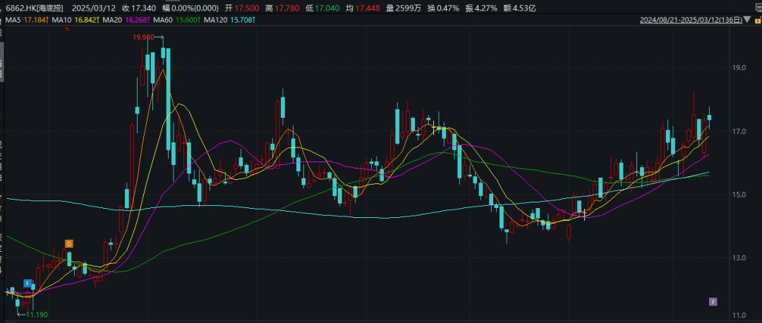Image resolution: width=762 pixels, height=323 pixels.
Task: Click the blue F marker on chart
Action: [x=28, y=284]
